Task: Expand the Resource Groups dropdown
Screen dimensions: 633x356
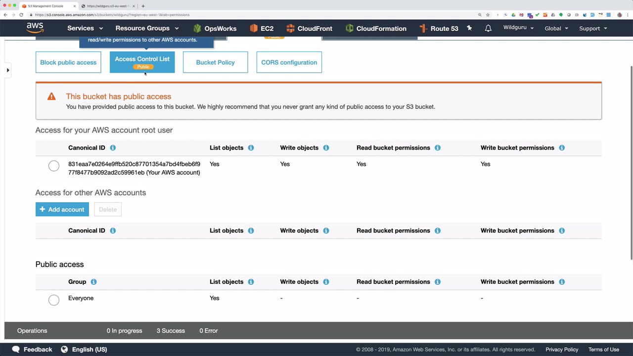Action: [147, 28]
